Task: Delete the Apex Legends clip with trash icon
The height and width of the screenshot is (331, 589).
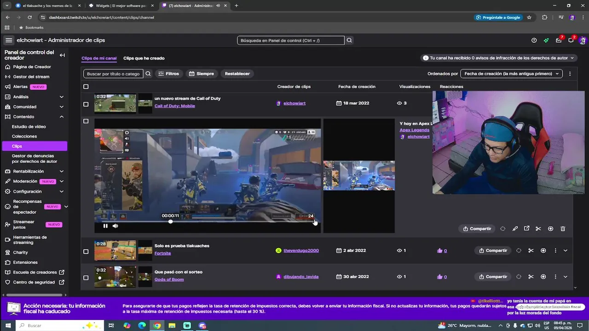Action: [x=563, y=228]
